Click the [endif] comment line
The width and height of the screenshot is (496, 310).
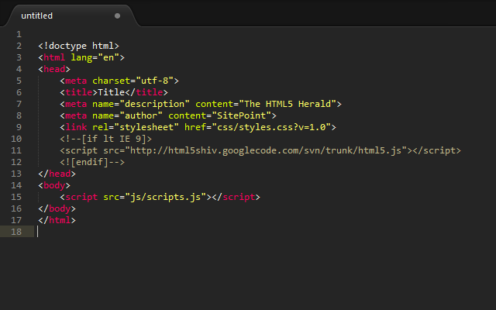click(92, 162)
